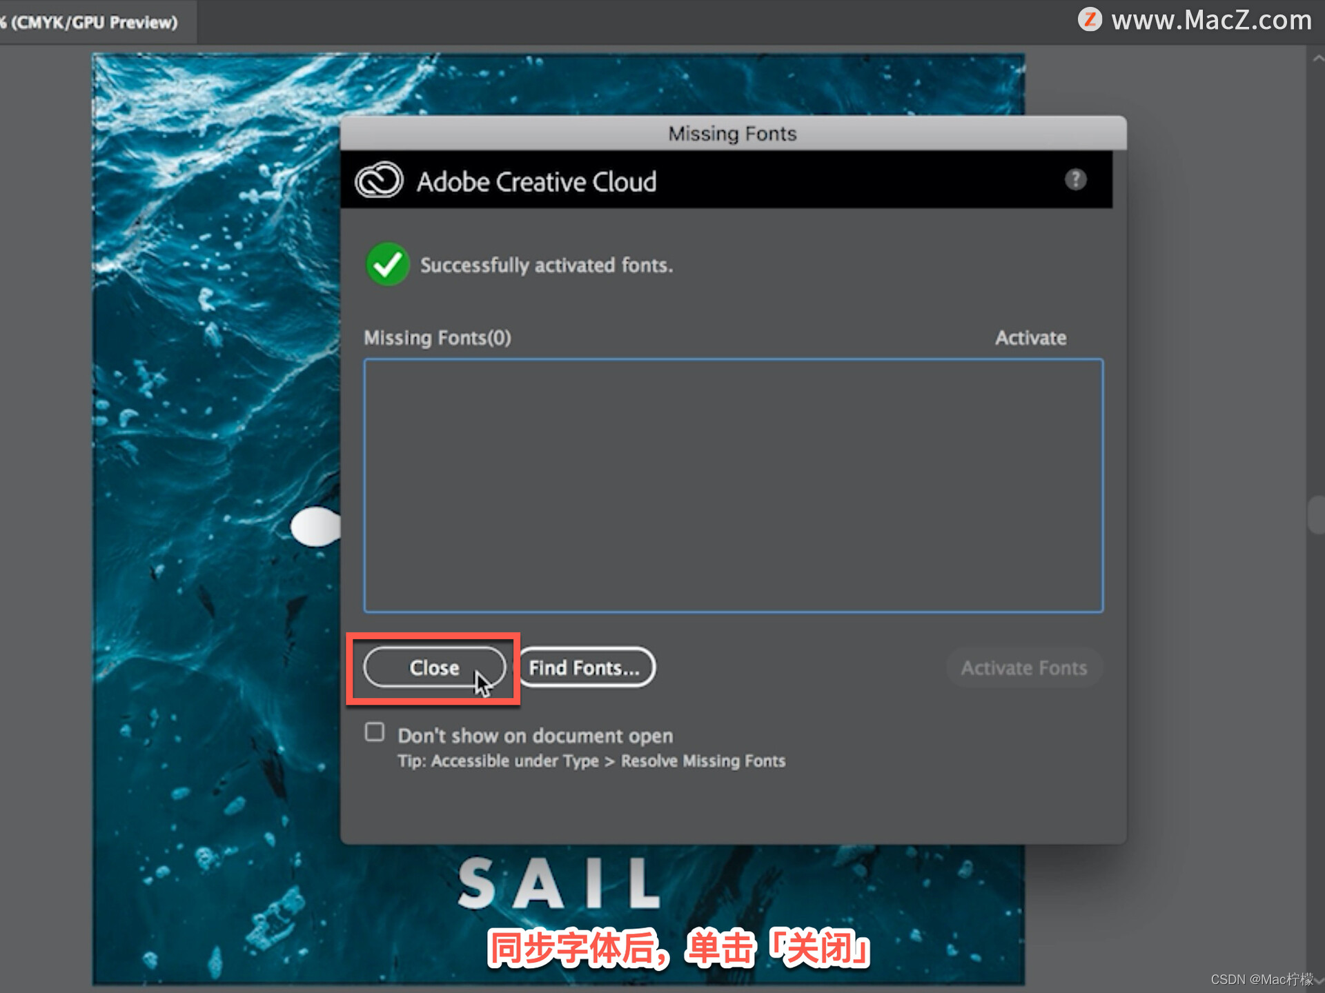Open the Find Fonts... dialog
Viewport: 1325px width, 993px height.
(x=585, y=668)
